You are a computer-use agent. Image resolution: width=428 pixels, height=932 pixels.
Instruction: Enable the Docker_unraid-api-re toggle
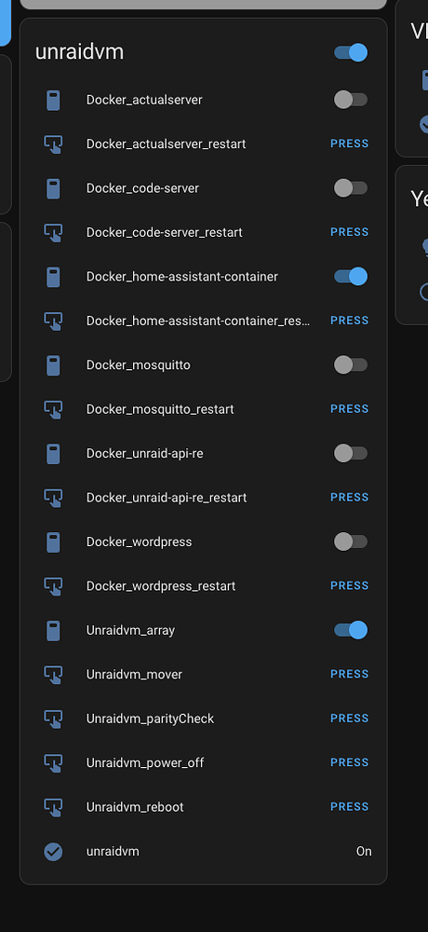[351, 454]
